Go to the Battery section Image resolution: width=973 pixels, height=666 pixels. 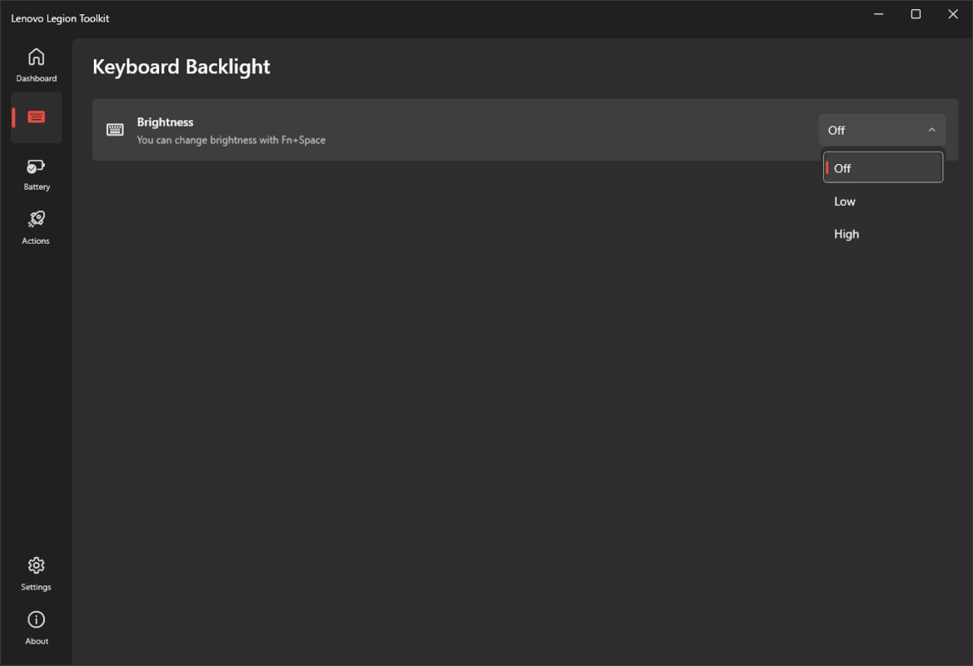(36, 174)
